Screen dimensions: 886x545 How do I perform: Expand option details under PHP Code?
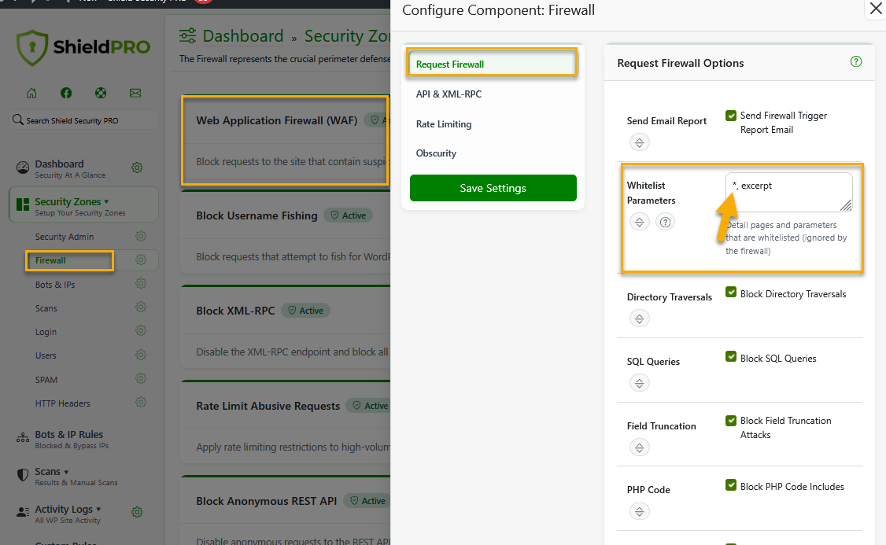tap(640, 511)
